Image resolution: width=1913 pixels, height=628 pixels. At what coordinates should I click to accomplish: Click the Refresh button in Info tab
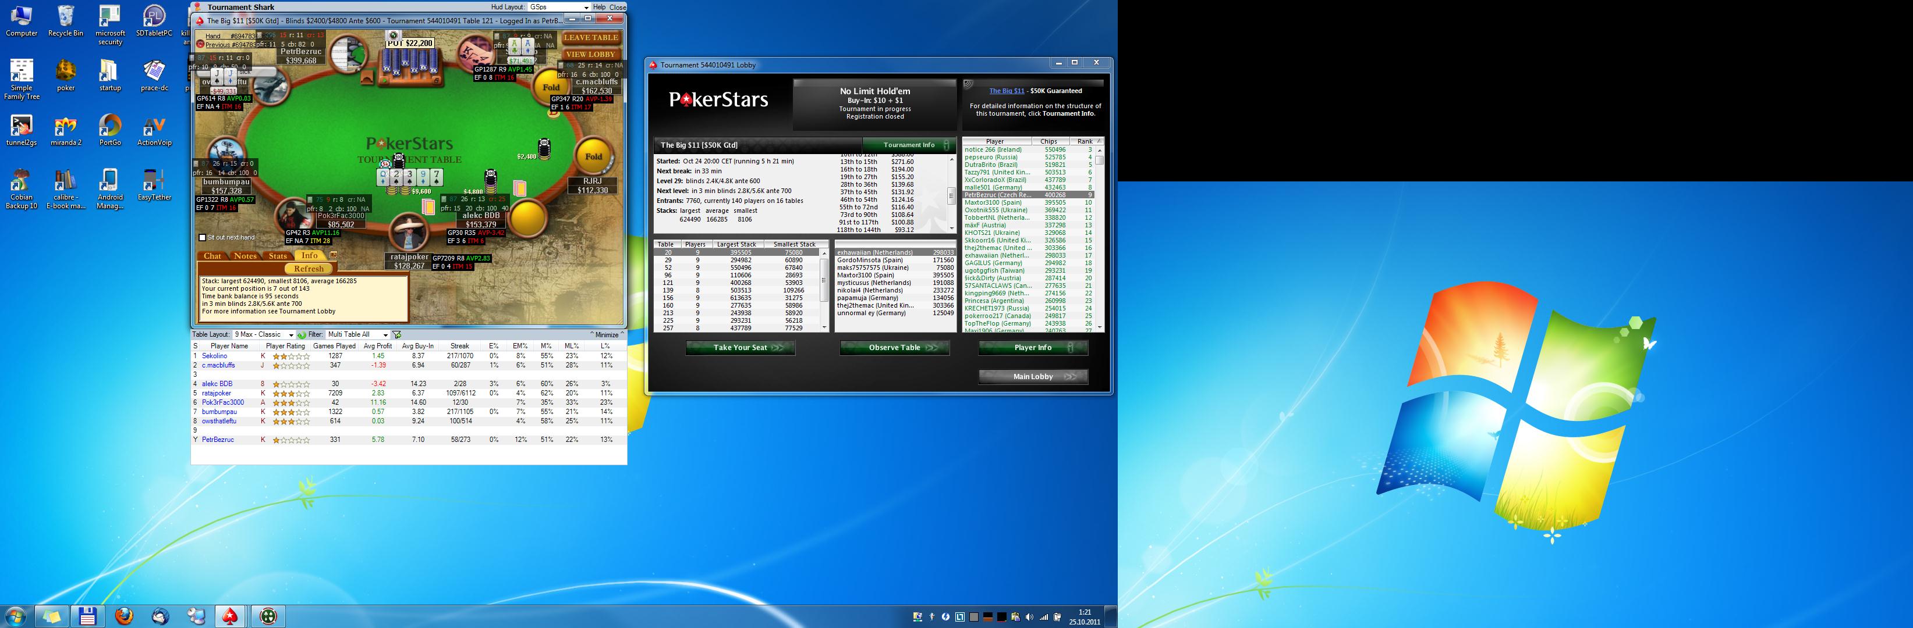[309, 269]
